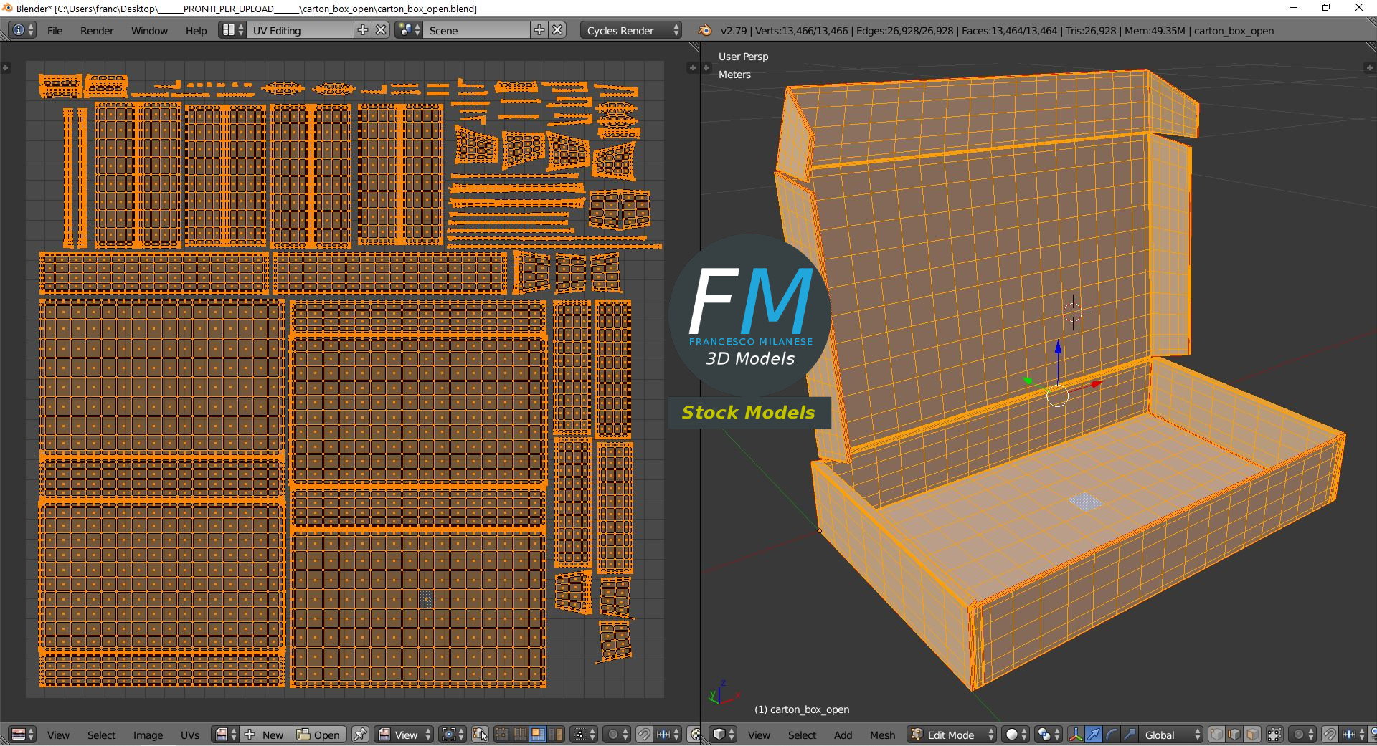This screenshot has height=746, width=1377.
Task: Toggle the translate manipulator arrow icon
Action: [x=1094, y=735]
